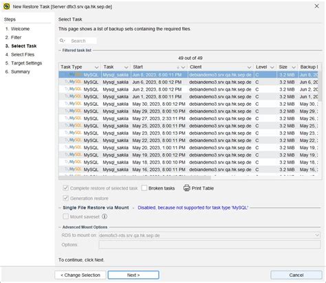Click MySQL icon in Jun 6, 2023 row
The height and width of the screenshot is (283, 326).
74,82
